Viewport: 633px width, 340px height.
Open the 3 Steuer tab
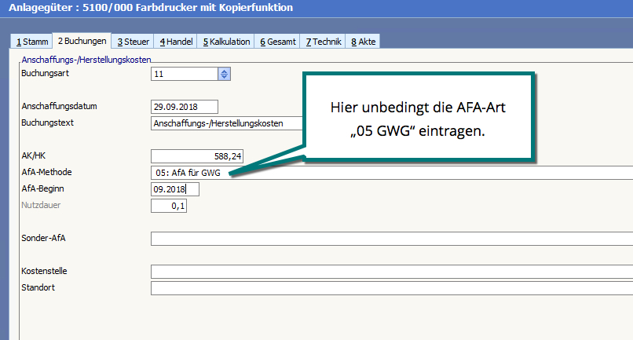pyautogui.click(x=133, y=42)
